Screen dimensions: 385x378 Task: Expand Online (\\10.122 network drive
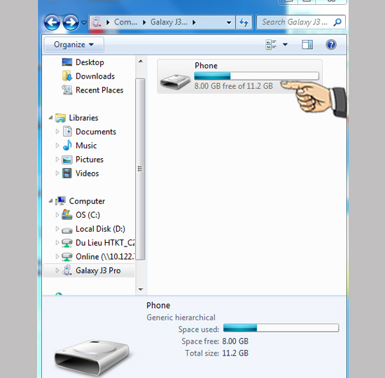click(x=57, y=257)
